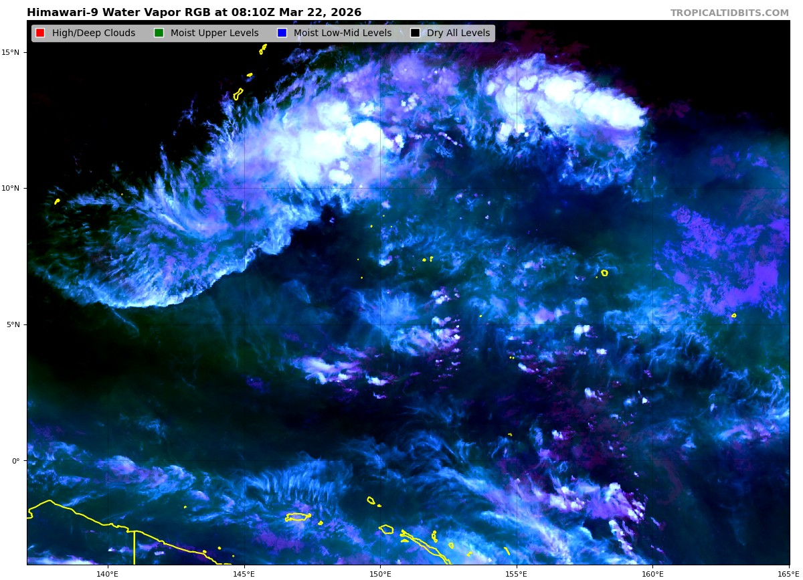Open the TROPICALTIDBITS.COM watermark link

(x=729, y=13)
